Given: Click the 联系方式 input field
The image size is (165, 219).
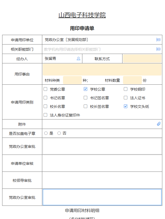Looking at the screenshot, I should tap(142, 59).
